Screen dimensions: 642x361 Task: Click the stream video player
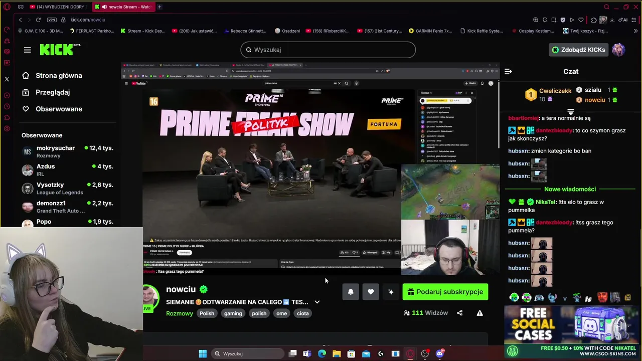point(310,169)
